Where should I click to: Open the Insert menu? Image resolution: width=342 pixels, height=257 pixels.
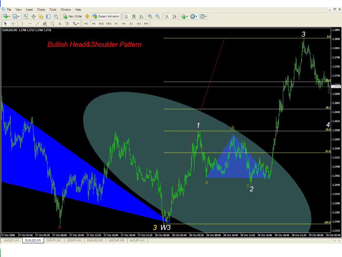[x=29, y=10]
